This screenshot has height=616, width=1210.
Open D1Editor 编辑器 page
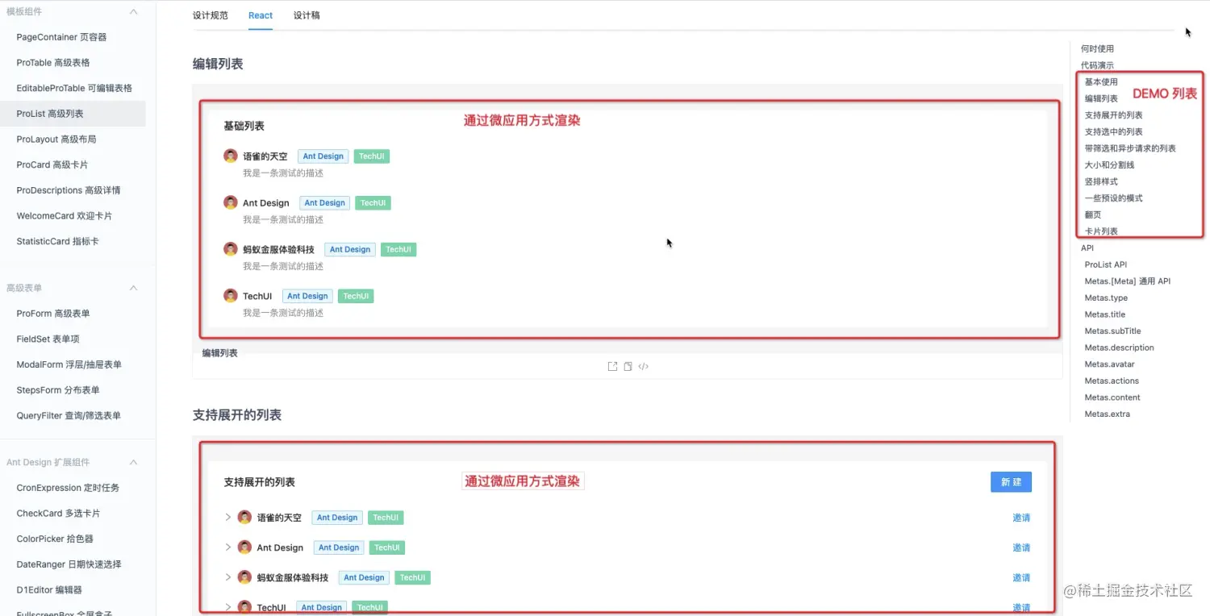coord(49,590)
